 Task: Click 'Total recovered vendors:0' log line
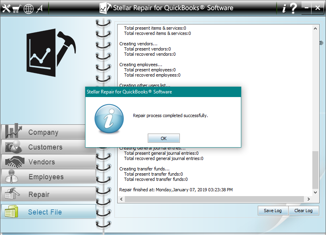[x=150, y=54]
